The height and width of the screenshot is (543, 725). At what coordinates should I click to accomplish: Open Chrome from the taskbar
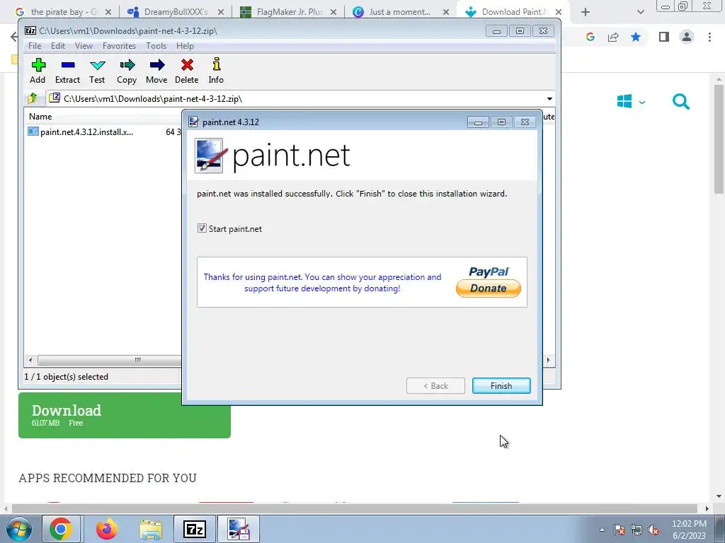tap(61, 529)
